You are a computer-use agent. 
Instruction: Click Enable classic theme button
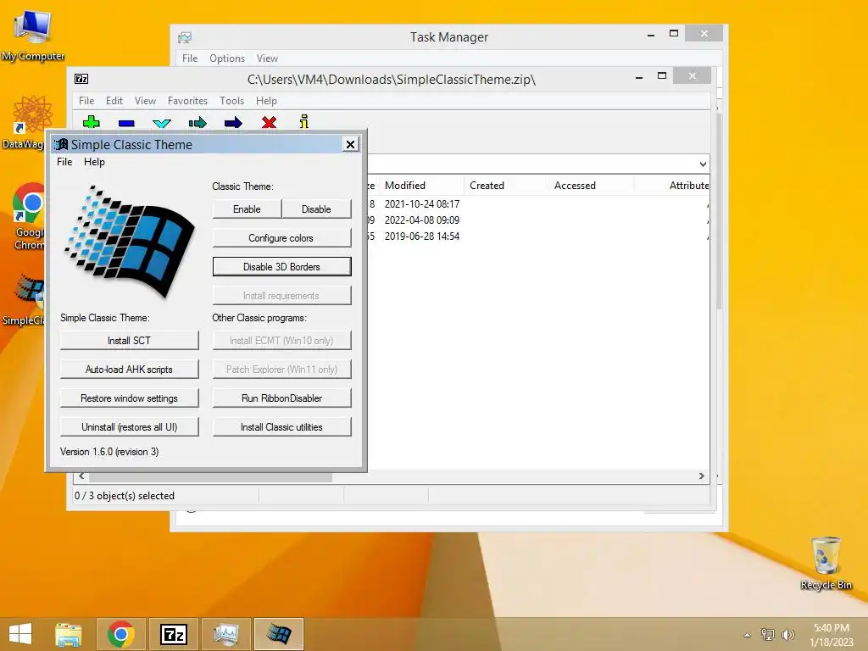coord(247,209)
